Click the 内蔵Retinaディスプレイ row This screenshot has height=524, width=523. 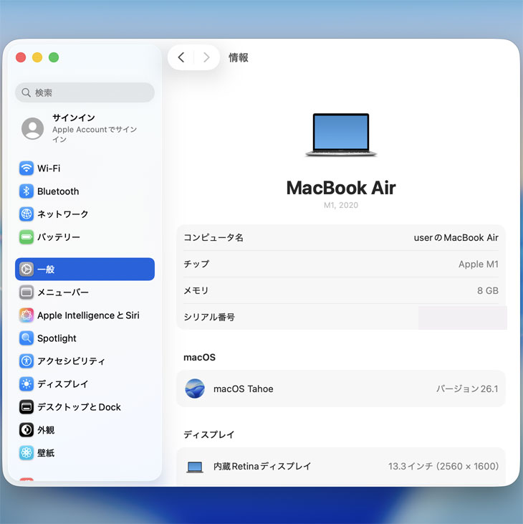[x=341, y=466]
